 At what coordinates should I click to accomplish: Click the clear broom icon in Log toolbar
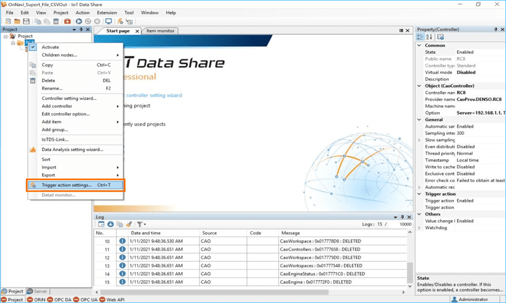pos(129,224)
